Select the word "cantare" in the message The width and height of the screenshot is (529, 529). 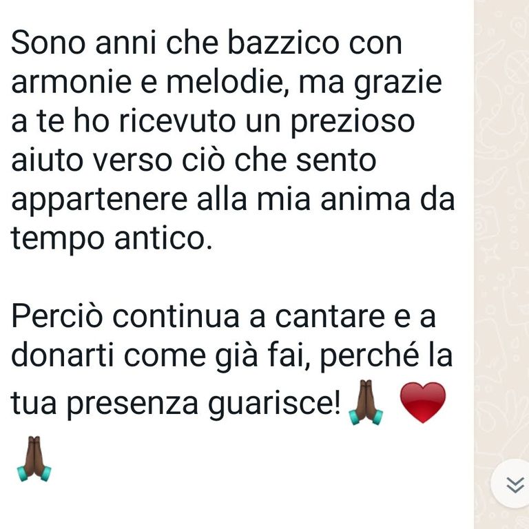330,318
